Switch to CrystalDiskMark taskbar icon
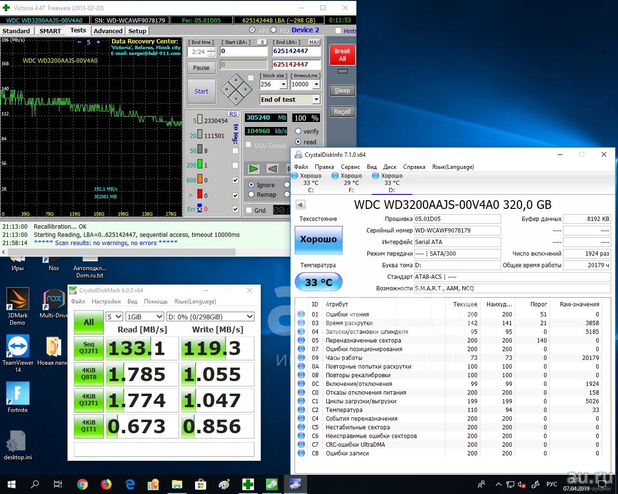Image resolution: width=618 pixels, height=494 pixels. pos(272,484)
